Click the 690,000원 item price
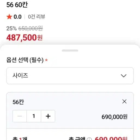The height and width of the screenshot is (140, 140). click(x=114, y=117)
